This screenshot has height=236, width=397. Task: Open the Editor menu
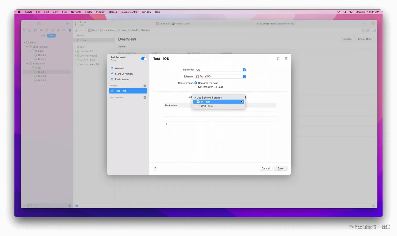(x=89, y=12)
